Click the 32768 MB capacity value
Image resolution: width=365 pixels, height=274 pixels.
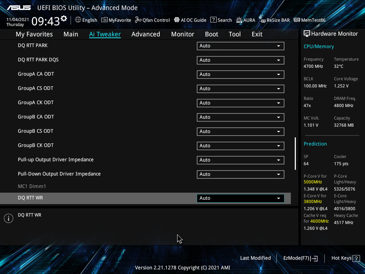tap(344, 125)
